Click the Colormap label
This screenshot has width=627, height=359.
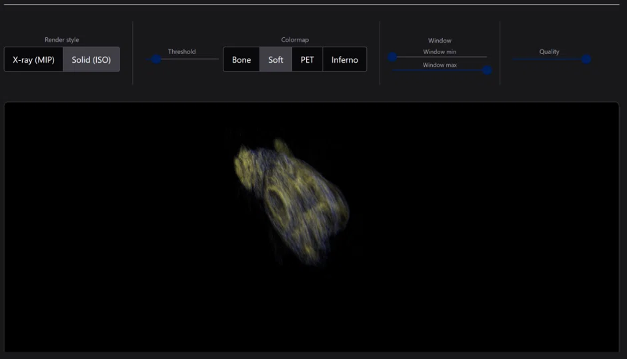tap(295, 39)
